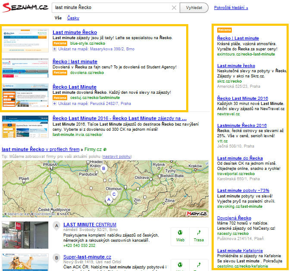The width and height of the screenshot is (290, 271).
Task: Open Trasa route for LAST MINUTE CENTRUM
Action: 199,236
